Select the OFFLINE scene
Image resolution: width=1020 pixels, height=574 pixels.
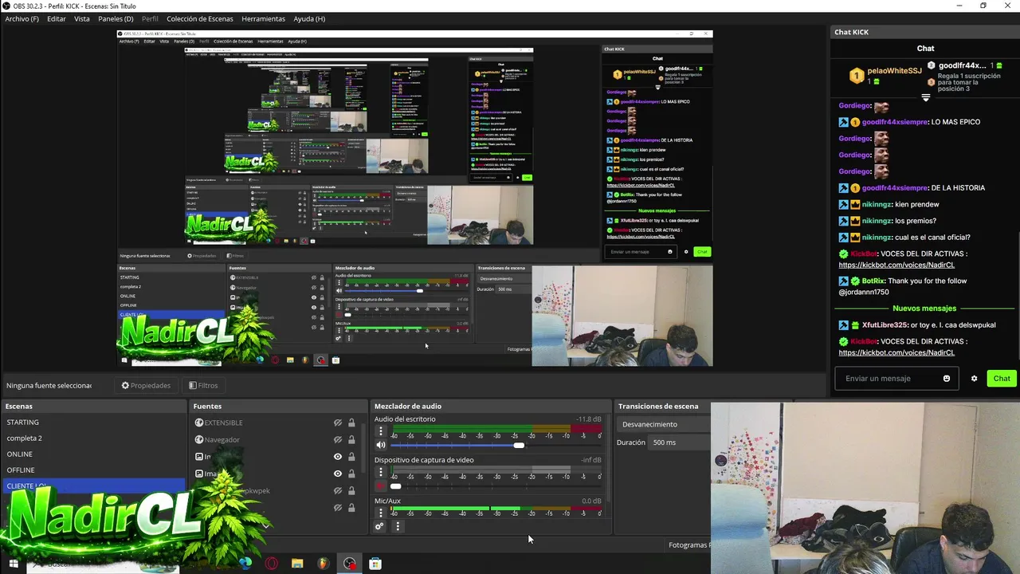point(21,470)
